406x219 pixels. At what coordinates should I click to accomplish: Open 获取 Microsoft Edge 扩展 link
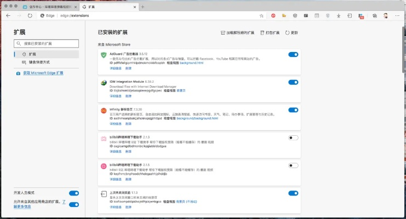pyautogui.click(x=43, y=73)
